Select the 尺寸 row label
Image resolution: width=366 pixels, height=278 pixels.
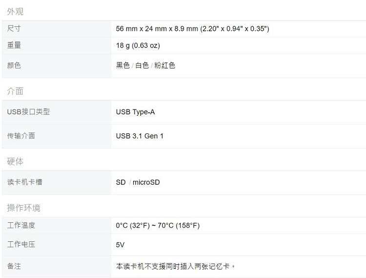tap(14, 28)
